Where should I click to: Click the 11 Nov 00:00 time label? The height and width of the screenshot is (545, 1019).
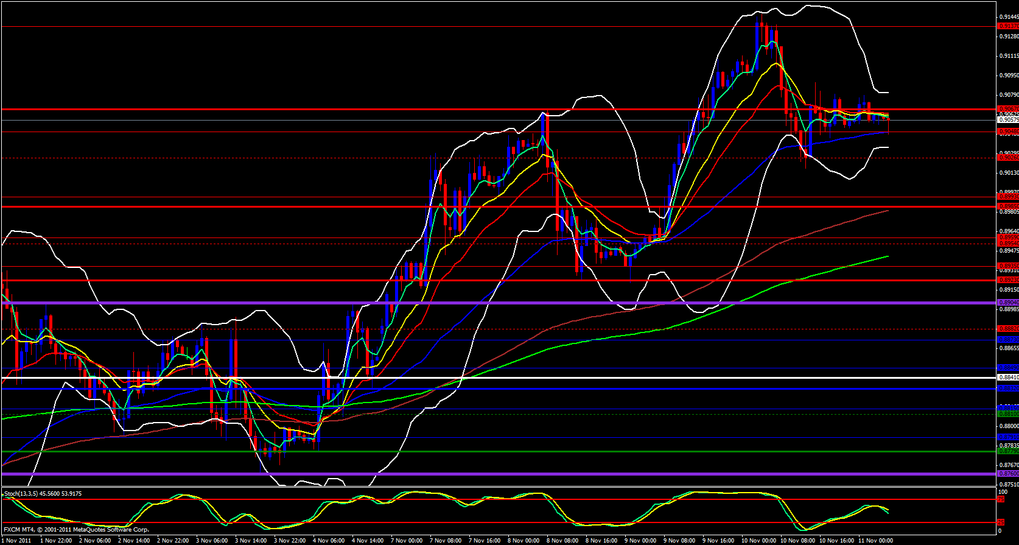pos(875,540)
